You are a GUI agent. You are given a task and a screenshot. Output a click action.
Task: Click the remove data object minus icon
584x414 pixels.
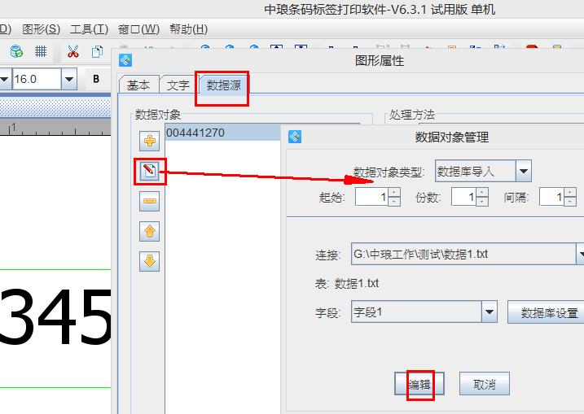pos(150,202)
